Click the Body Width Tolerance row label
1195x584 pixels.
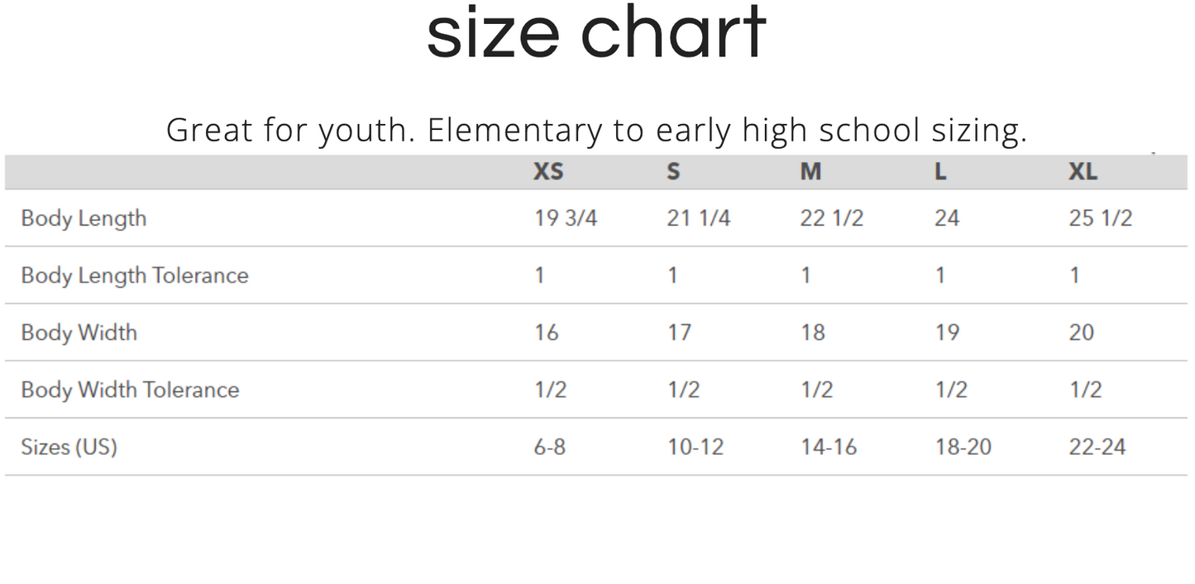[130, 390]
